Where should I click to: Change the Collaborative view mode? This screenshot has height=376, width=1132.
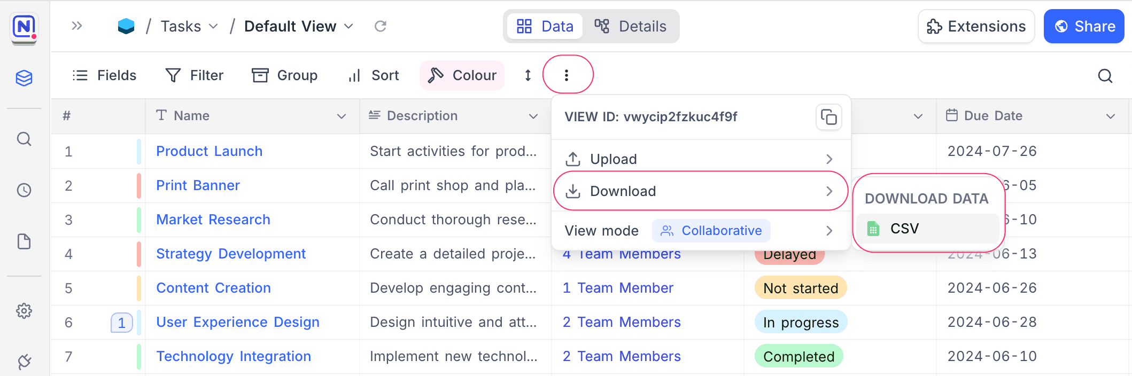click(x=711, y=231)
